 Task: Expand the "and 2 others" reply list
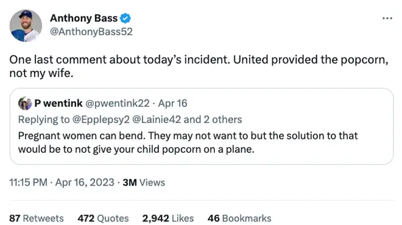[213, 119]
